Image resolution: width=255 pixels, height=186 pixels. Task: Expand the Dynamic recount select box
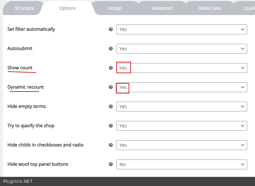[182, 87]
